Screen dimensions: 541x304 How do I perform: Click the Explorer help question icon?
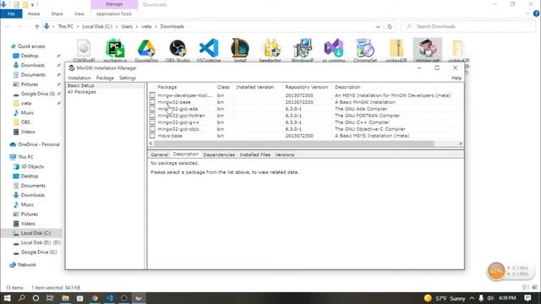[536, 14]
